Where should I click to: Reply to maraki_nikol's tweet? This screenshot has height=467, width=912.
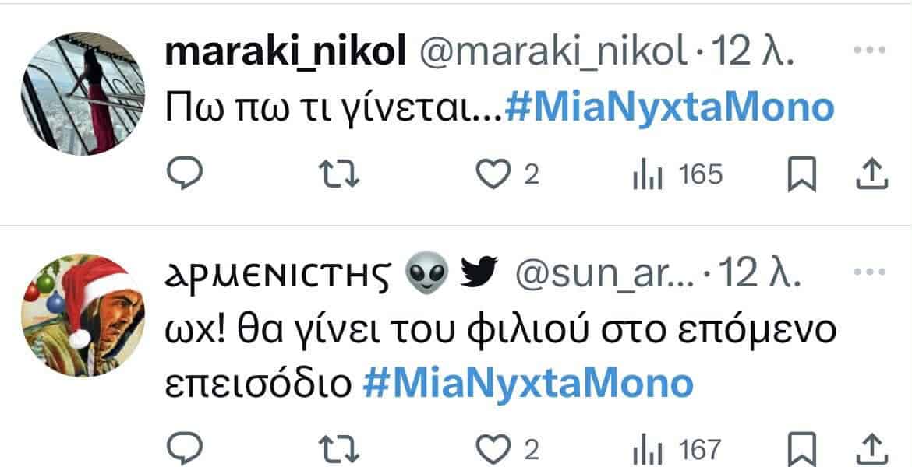[x=185, y=174]
